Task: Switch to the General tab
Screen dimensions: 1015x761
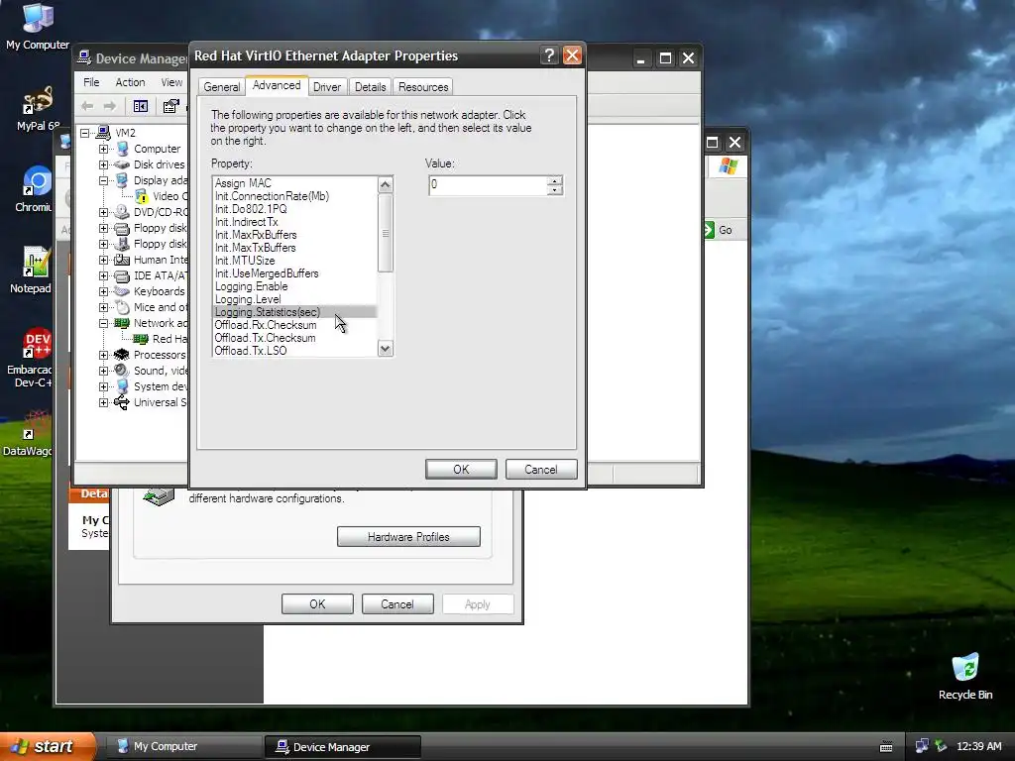Action: (221, 87)
